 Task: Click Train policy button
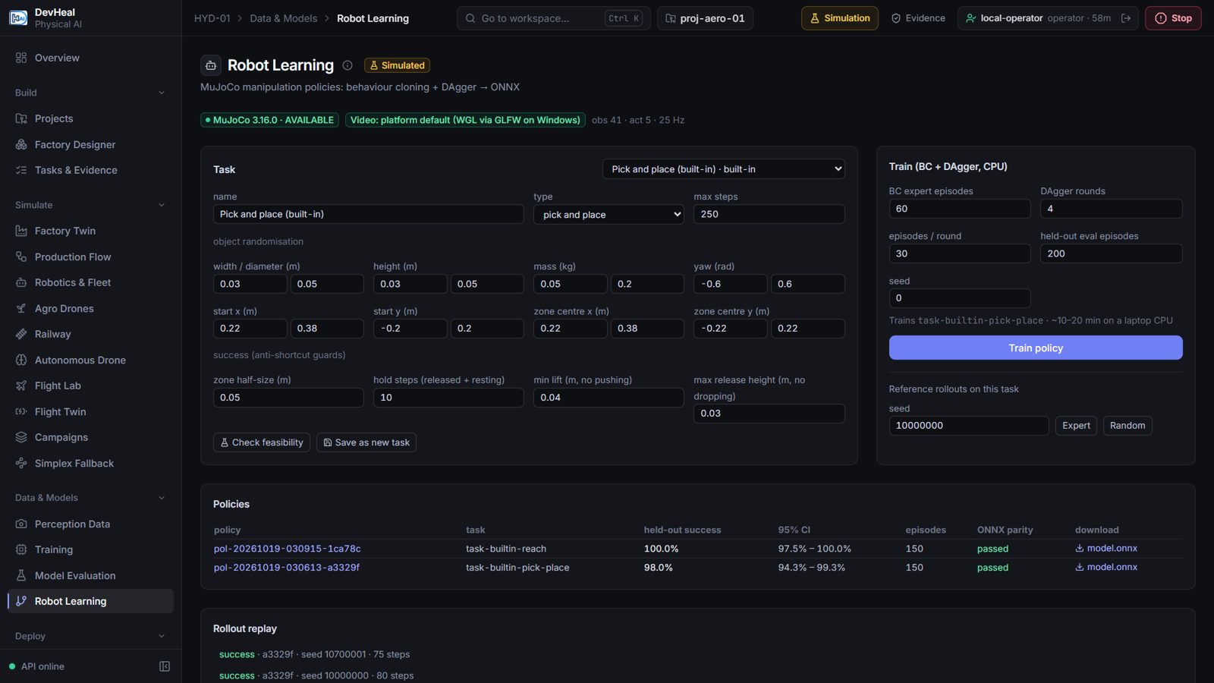(1036, 348)
